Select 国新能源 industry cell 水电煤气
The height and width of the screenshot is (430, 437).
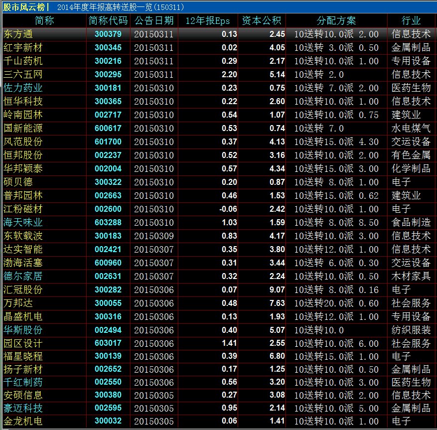coord(411,129)
